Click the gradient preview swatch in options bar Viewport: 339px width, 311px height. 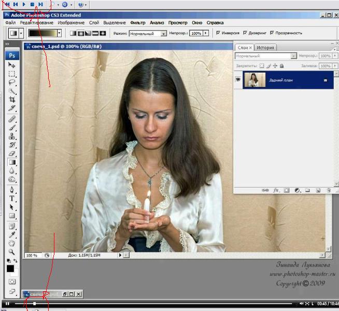43,33
